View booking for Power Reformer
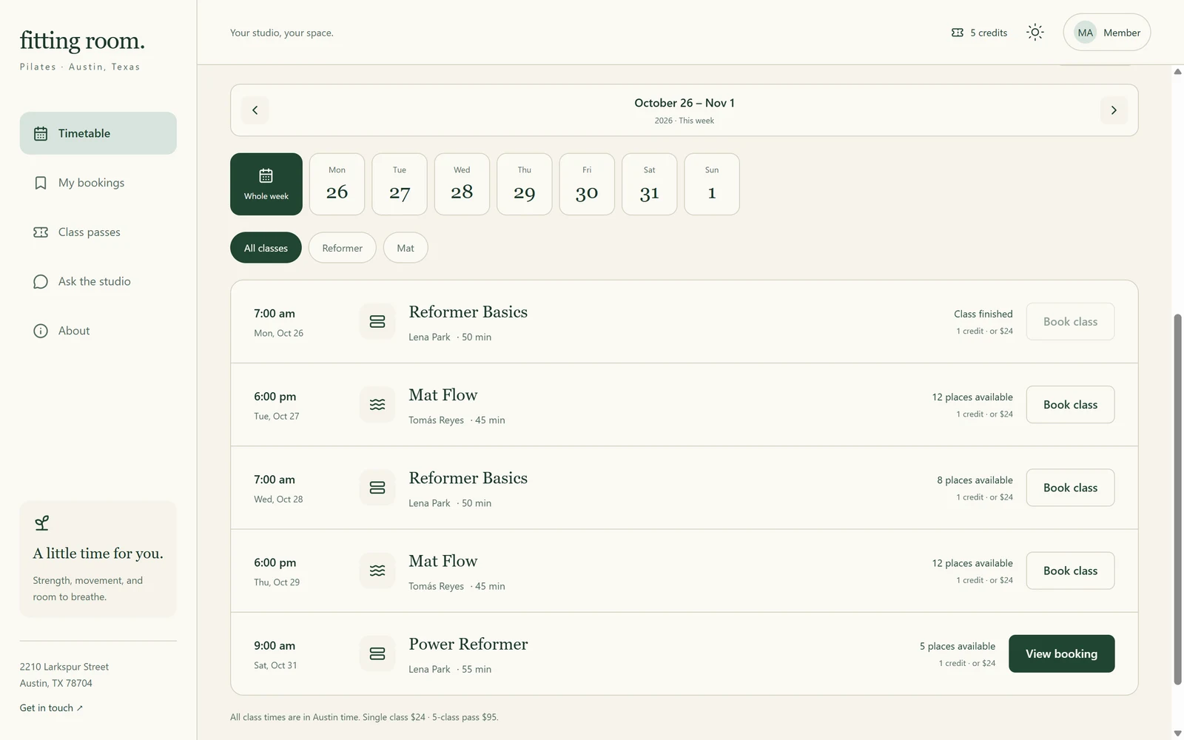The height and width of the screenshot is (740, 1184). point(1061,653)
